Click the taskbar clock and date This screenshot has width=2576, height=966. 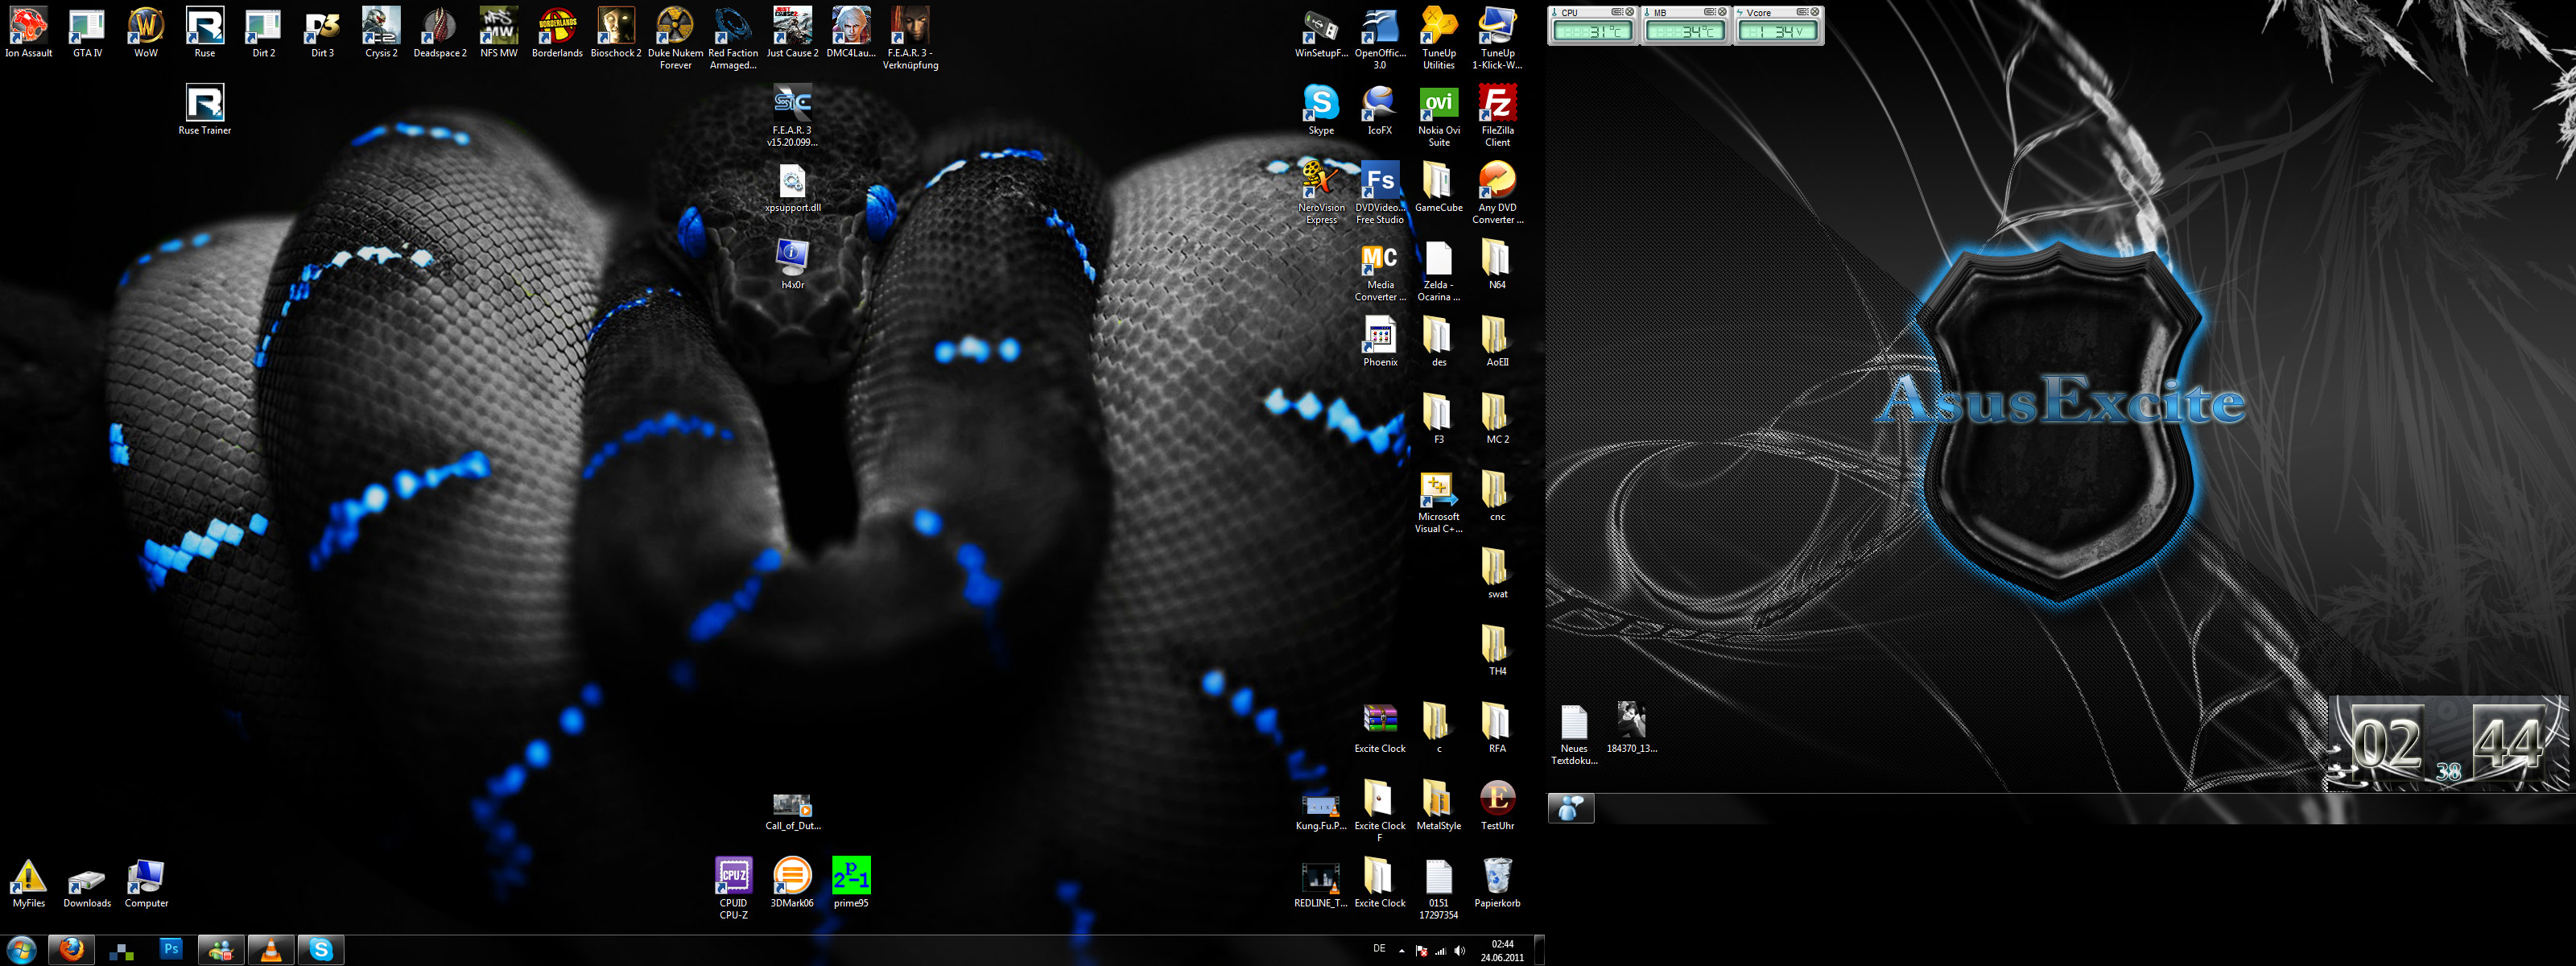(x=1502, y=951)
